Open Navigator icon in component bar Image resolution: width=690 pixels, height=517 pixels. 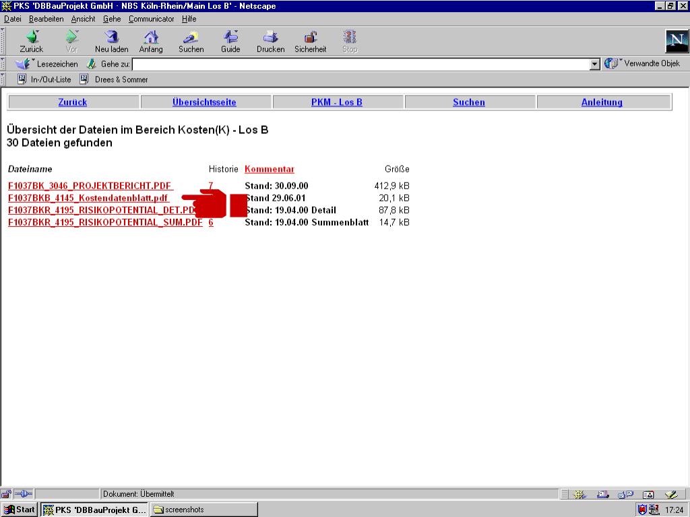579,495
